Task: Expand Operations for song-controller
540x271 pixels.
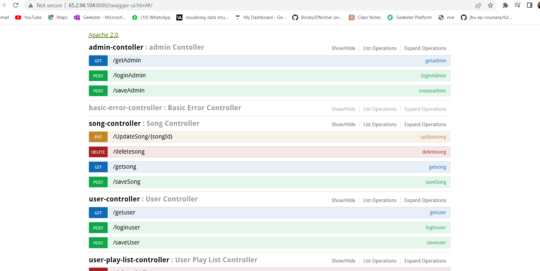Action: click(x=425, y=124)
